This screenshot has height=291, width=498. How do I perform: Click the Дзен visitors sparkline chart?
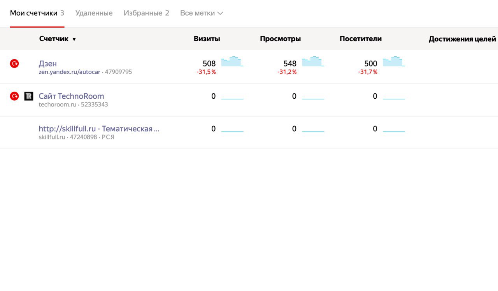[x=394, y=61]
